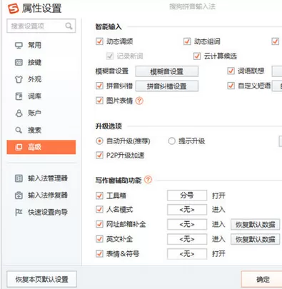Screen dimensions: 282x289
Task: Click help icon next to 写作窗辅助功能
Action: click(x=148, y=180)
